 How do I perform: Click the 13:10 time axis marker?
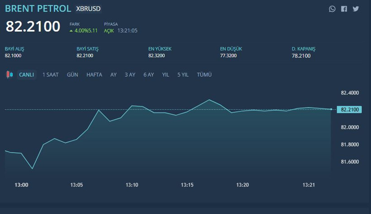coord(132,185)
